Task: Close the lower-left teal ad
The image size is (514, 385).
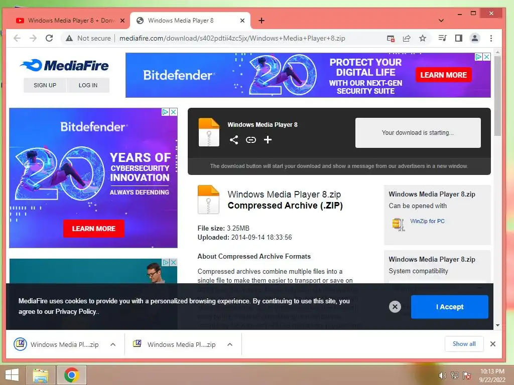Action: (x=173, y=262)
